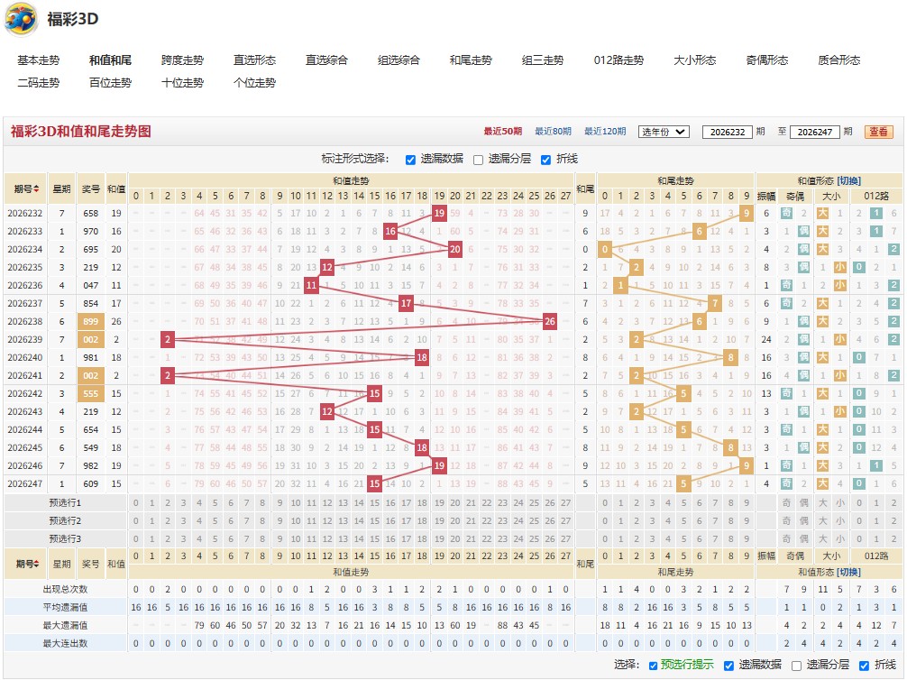This screenshot has width=907, height=680.
Task: Open the 质合形态 tab
Action: [838, 60]
